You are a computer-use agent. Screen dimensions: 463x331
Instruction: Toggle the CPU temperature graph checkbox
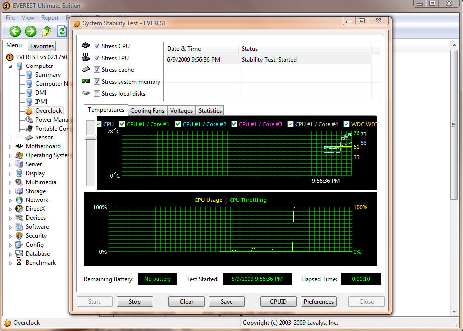pyautogui.click(x=99, y=124)
